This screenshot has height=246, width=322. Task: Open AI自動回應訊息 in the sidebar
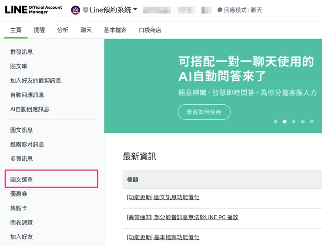[x=30, y=110]
